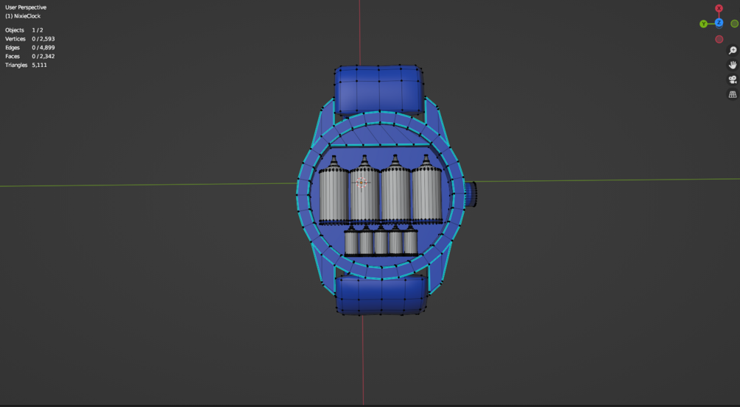This screenshot has height=407, width=740.
Task: Click the watch crown on the side
Action: click(x=471, y=194)
